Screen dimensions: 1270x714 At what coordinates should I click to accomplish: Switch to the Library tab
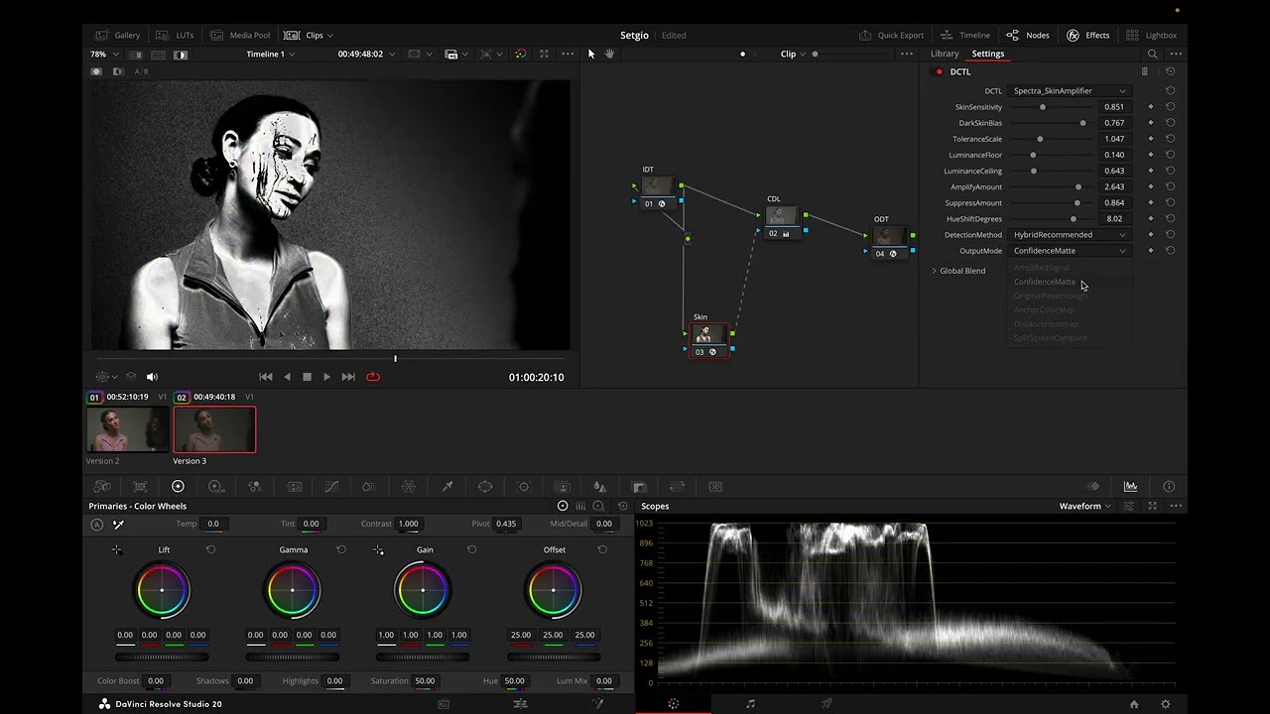pos(945,54)
